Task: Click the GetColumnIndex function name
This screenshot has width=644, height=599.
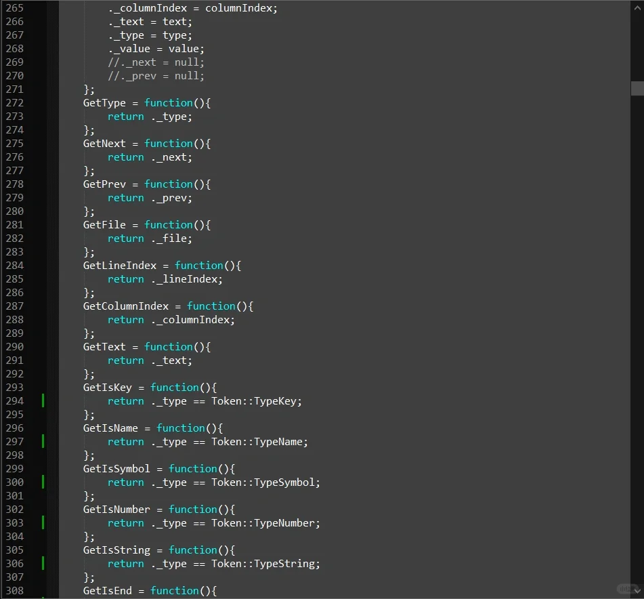Action: 126,306
